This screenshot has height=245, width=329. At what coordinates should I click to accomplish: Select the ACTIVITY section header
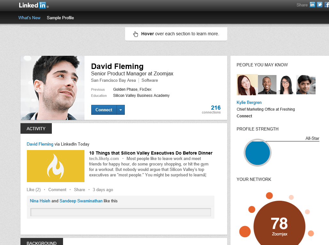(36, 129)
